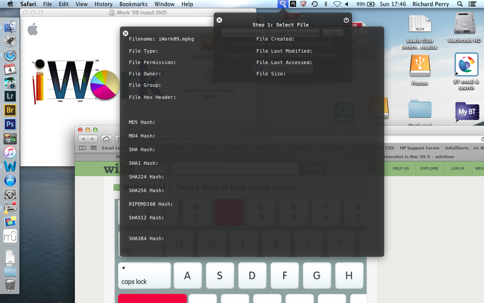Open printer queue icon with red badge
This screenshot has height=303, width=484.
(x=10, y=208)
